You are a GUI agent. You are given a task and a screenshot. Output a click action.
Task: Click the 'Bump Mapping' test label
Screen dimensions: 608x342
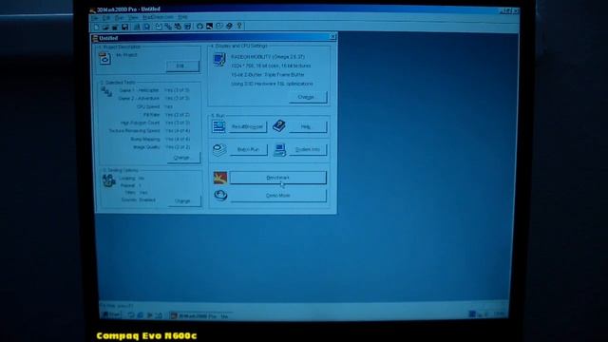(x=145, y=140)
